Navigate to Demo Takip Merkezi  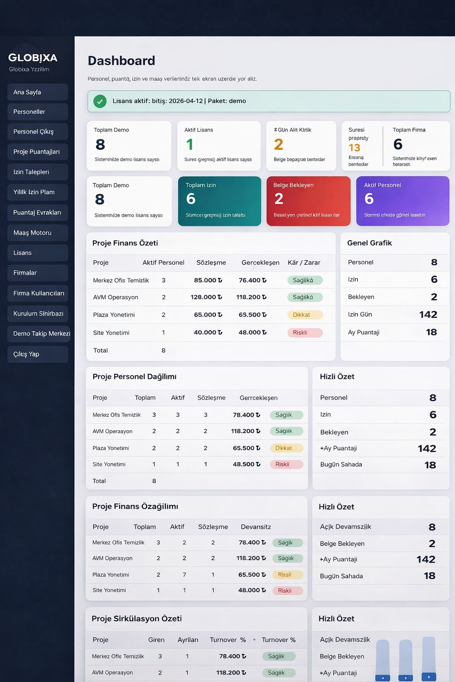(x=39, y=334)
